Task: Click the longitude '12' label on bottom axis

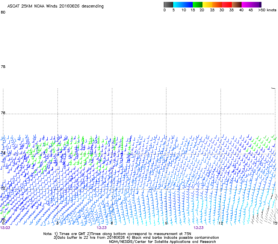Action: (x=221, y=223)
